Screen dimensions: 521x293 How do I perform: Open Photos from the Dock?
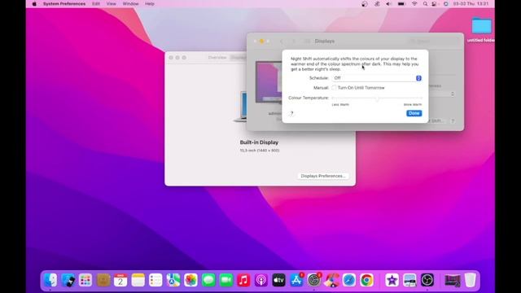(x=190, y=280)
